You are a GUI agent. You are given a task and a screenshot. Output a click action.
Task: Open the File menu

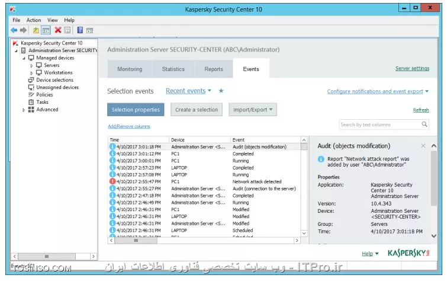[x=16, y=20]
